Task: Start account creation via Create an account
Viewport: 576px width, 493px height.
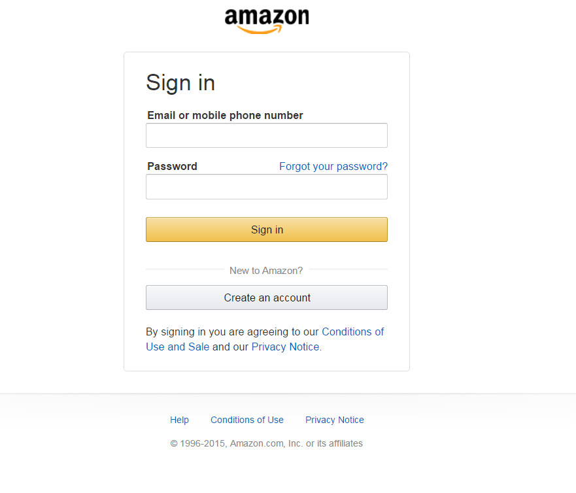Action: pos(266,297)
